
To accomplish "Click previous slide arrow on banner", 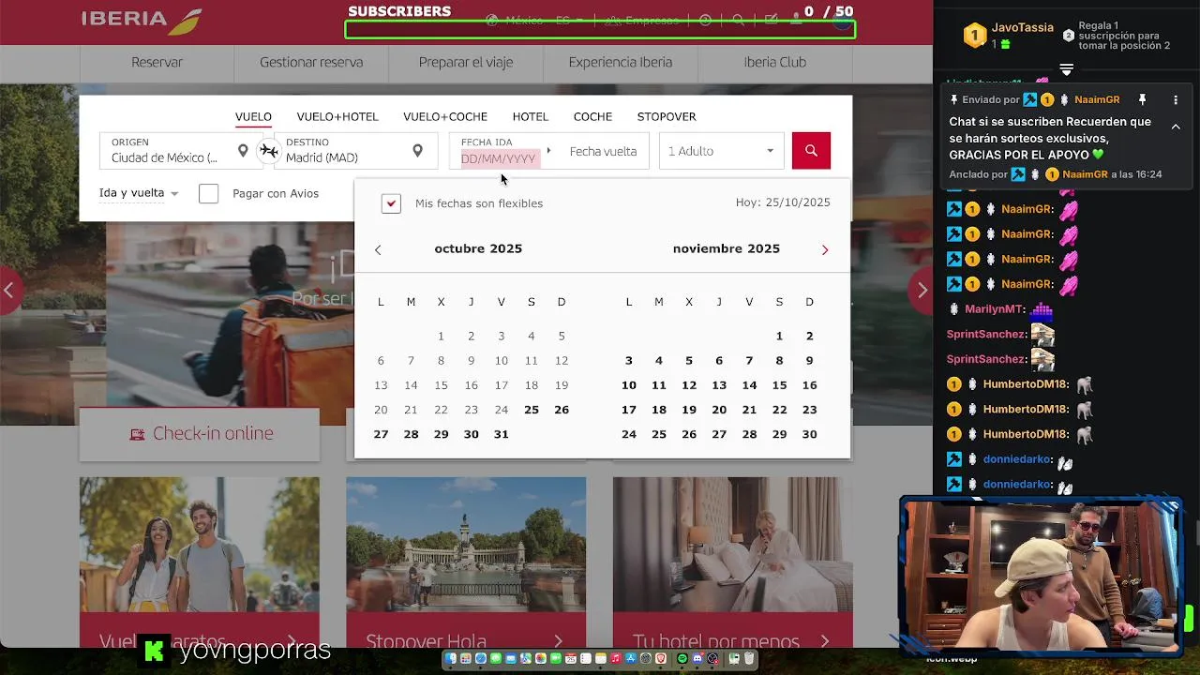I will [x=8, y=290].
